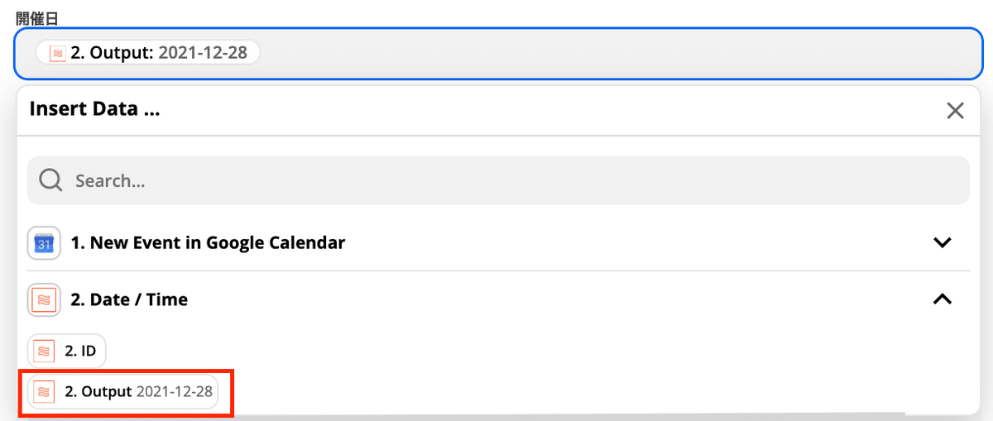Select the 2. Output 2021-12-28 option
993x421 pixels.
point(123,392)
